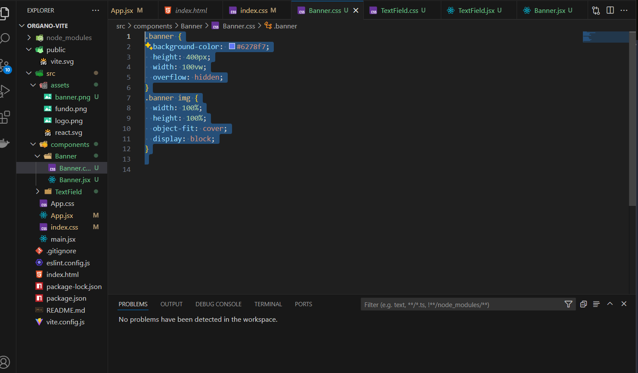Toggle view as table in Problems panel
The image size is (638, 373).
(x=596, y=304)
